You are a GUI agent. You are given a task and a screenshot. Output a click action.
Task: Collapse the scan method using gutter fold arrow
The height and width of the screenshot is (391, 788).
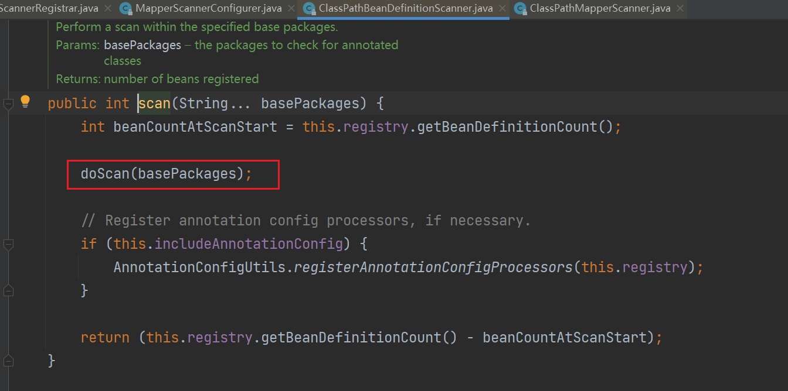coord(8,104)
